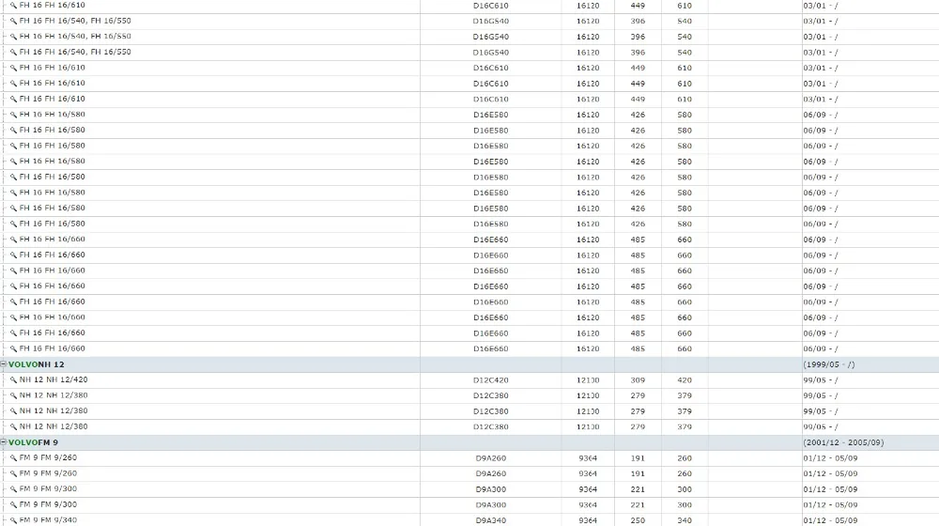Select the last FH 16/540, FH 16/550 row
939x526 pixels.
[x=469, y=52]
